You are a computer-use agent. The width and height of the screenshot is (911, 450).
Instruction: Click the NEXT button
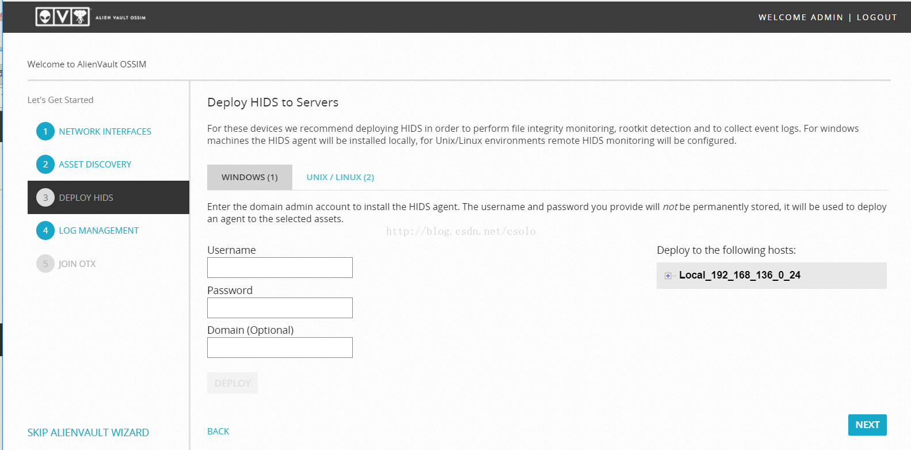[x=867, y=425]
